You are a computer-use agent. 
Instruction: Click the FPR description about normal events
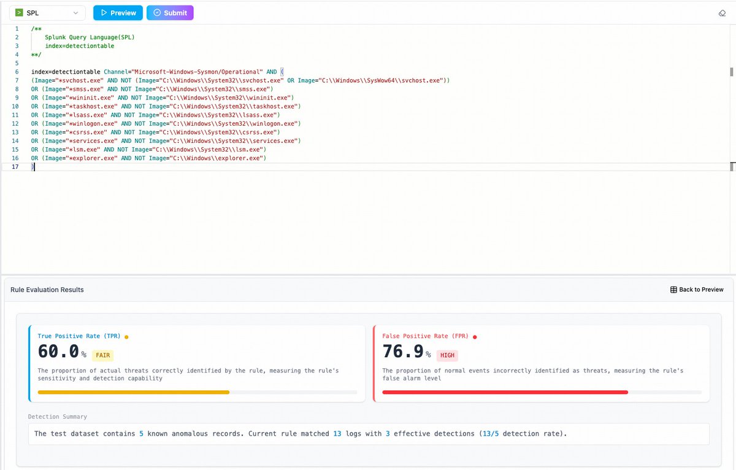click(533, 374)
